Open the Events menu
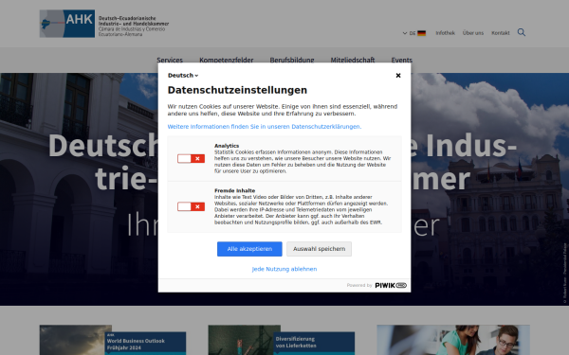The width and height of the screenshot is (569, 355). point(401,61)
